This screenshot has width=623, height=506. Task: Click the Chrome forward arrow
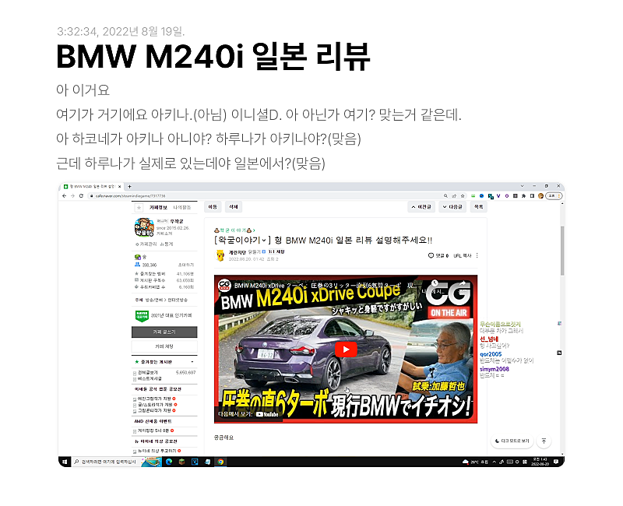[x=72, y=196]
